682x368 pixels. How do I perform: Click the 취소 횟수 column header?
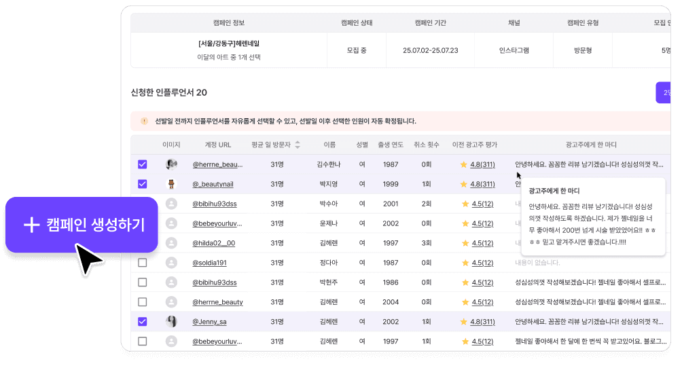click(x=427, y=145)
